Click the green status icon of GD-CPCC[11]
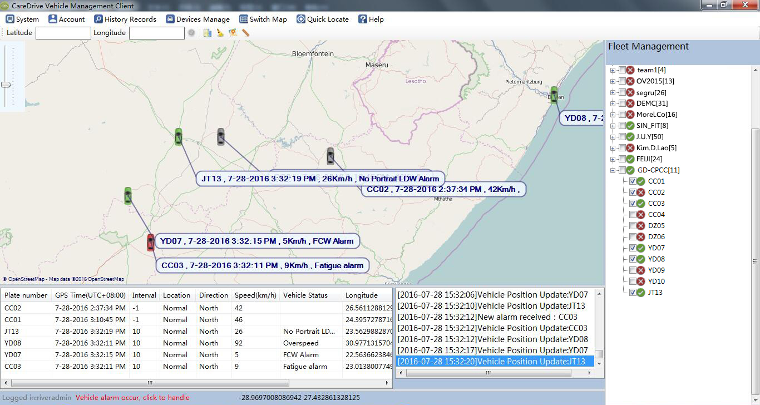This screenshot has width=760, height=405. point(630,170)
